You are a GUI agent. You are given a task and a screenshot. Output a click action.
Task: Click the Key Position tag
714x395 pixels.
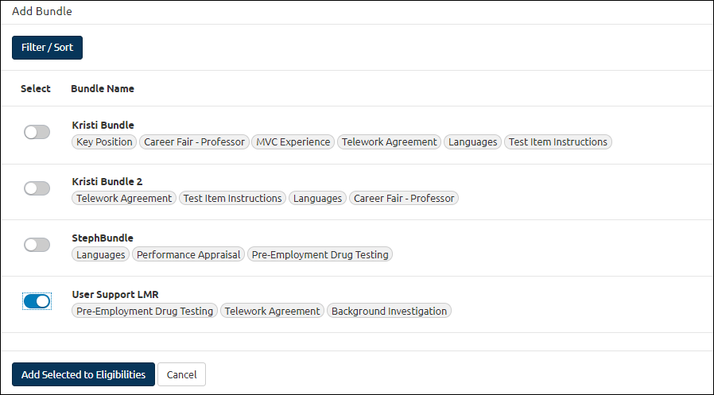coord(104,142)
